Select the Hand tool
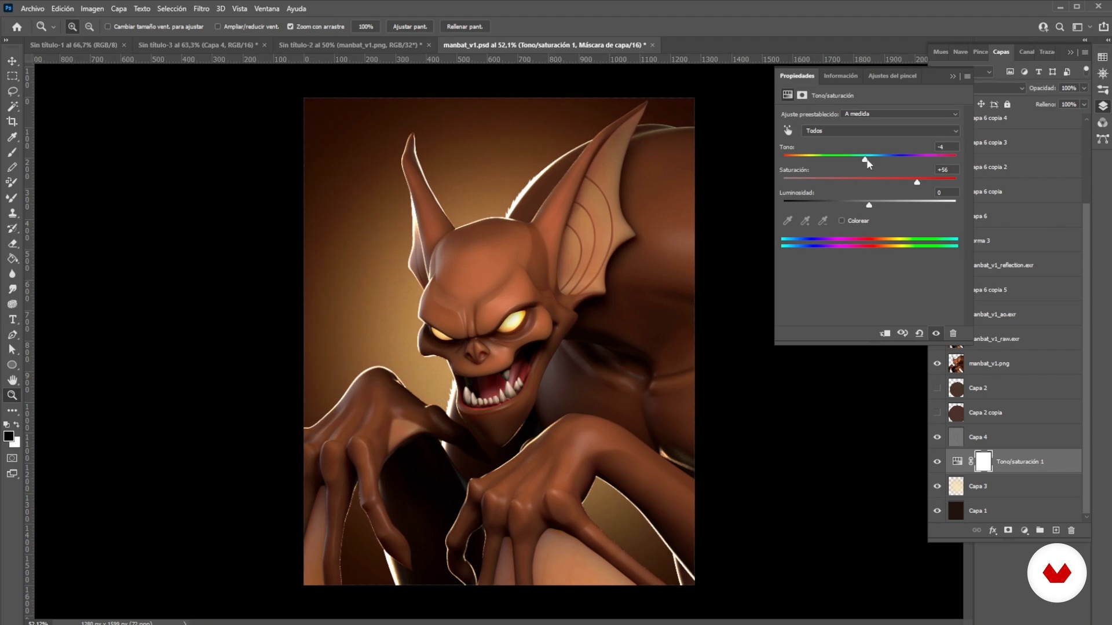 12,380
